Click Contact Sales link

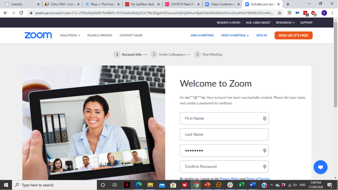click(131, 35)
